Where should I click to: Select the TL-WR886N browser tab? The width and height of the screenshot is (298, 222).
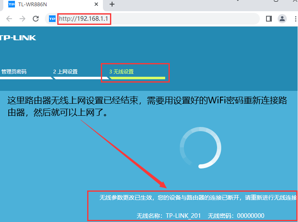click(53, 5)
